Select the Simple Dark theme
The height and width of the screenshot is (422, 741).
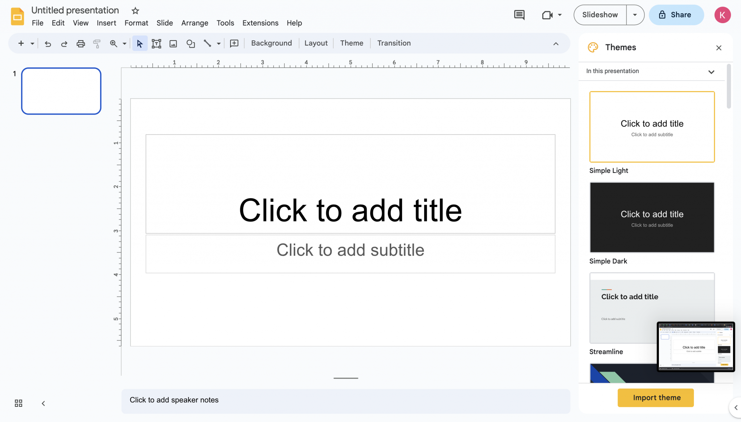652,217
